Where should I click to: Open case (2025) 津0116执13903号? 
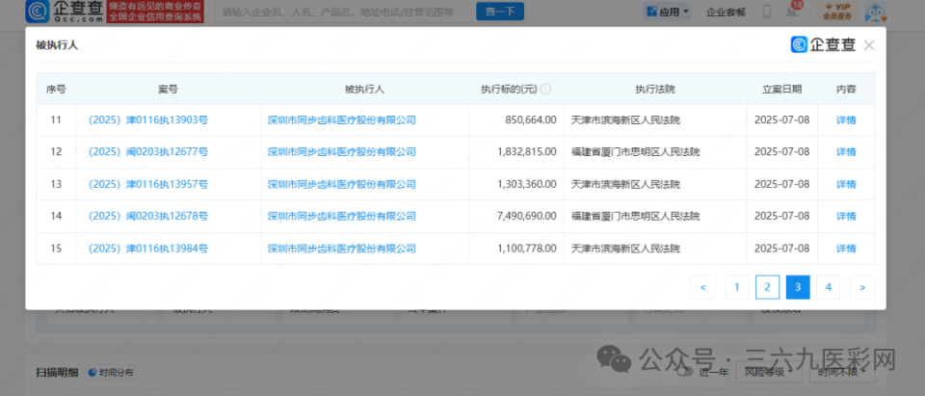tap(148, 119)
